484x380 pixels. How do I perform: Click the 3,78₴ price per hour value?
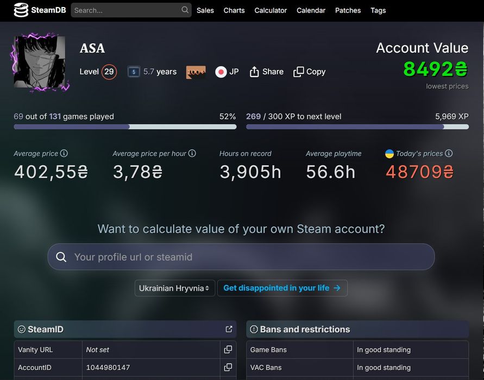[137, 172]
